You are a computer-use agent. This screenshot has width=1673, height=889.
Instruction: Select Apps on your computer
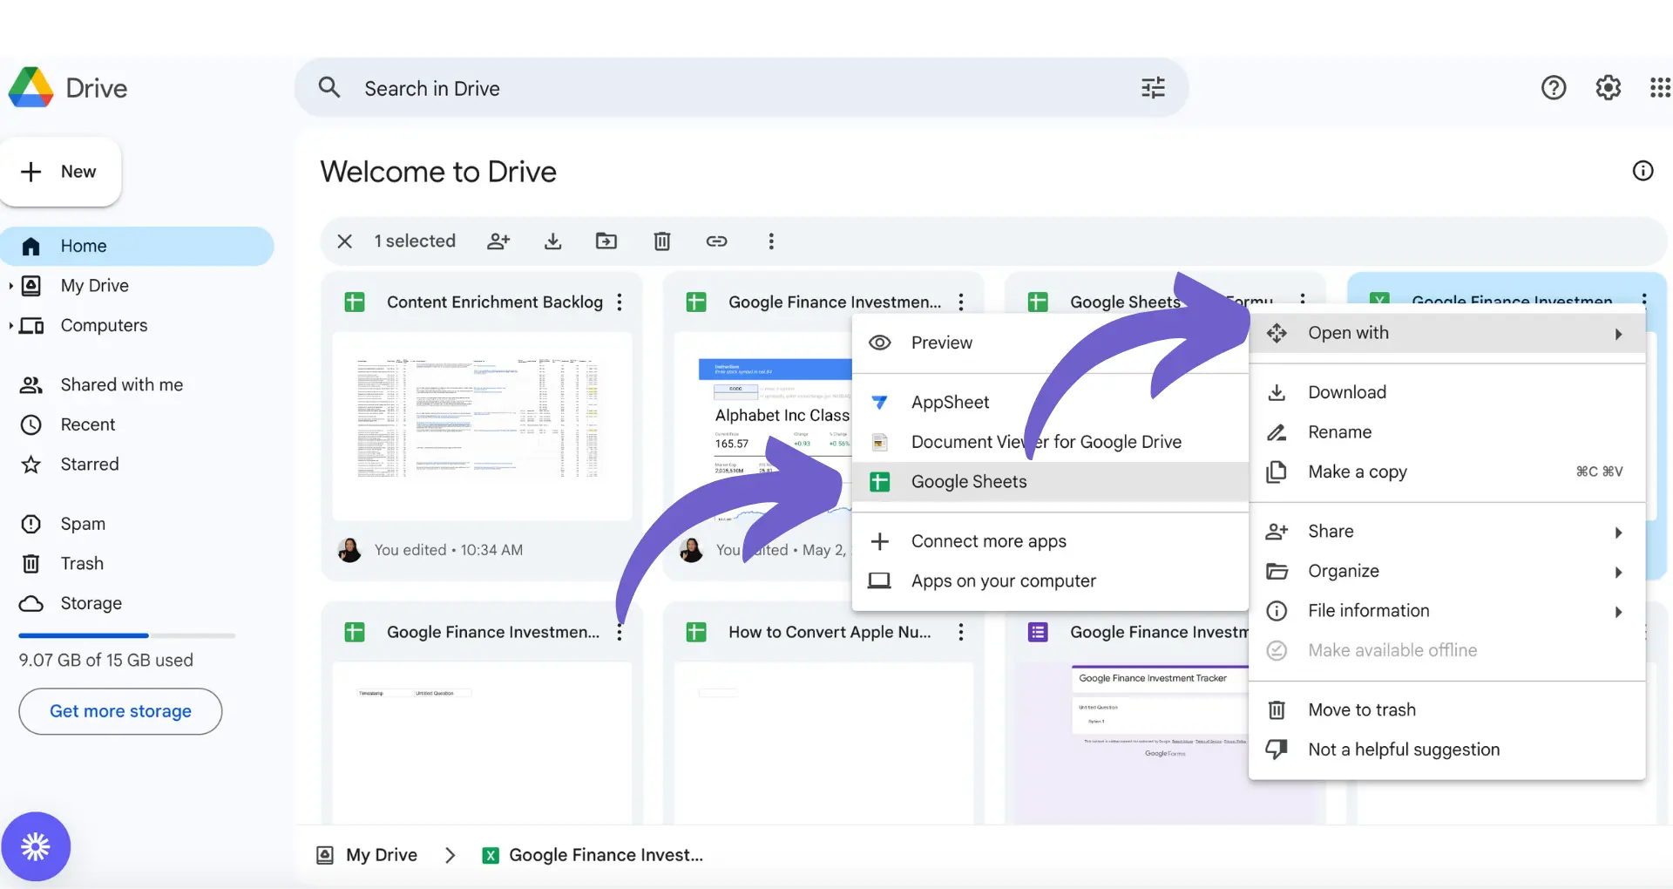coord(1050,581)
